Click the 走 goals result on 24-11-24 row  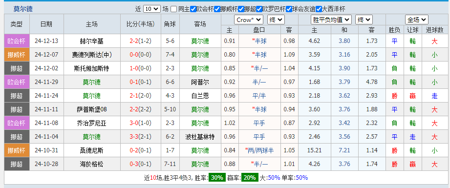point(434,96)
